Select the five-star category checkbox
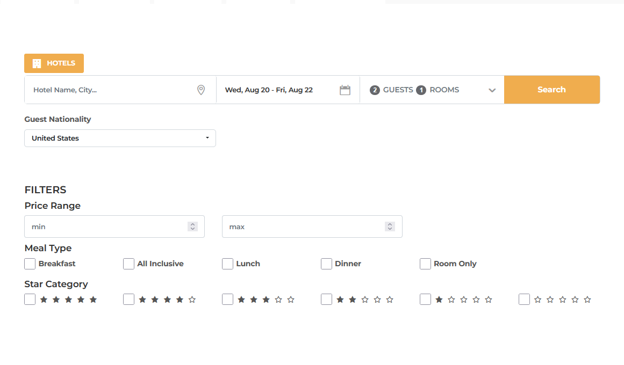 (30, 300)
